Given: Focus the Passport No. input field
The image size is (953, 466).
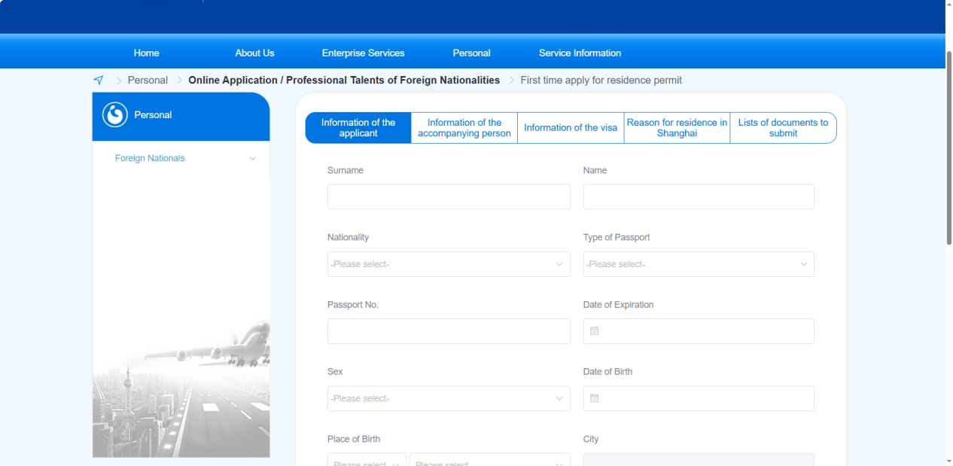Looking at the screenshot, I should 449,331.
